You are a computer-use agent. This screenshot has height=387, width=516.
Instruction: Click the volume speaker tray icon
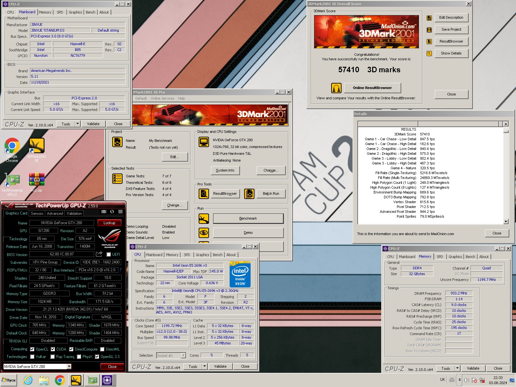pos(466,380)
